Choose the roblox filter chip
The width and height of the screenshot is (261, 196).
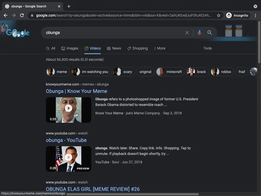click(x=222, y=72)
